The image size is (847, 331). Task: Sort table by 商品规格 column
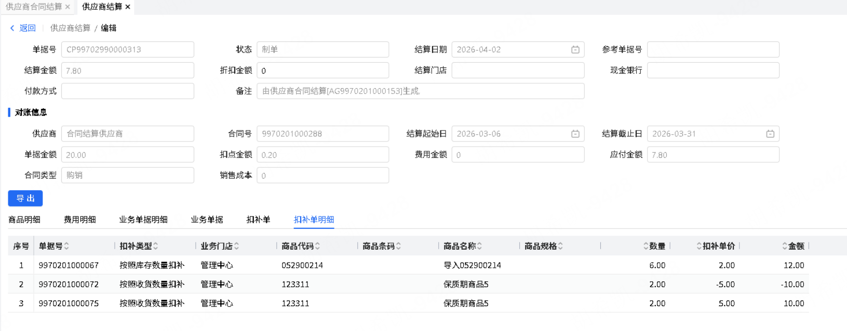[x=561, y=246]
